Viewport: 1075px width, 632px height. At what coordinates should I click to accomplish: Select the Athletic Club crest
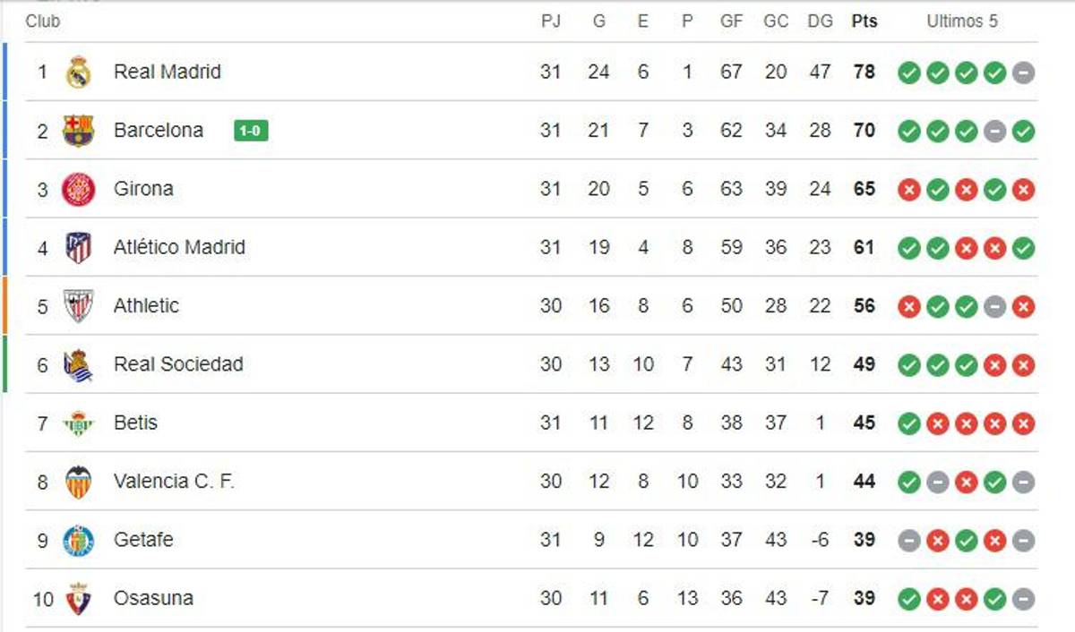coord(79,306)
